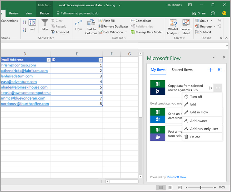This screenshot has width=231, height=192.
Task: Choose Edit in Flow menu entry
Action: pos(202,112)
